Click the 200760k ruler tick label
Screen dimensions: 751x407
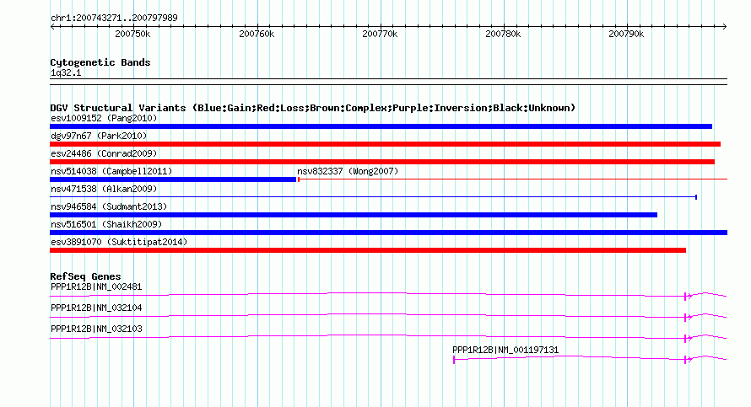click(x=257, y=34)
